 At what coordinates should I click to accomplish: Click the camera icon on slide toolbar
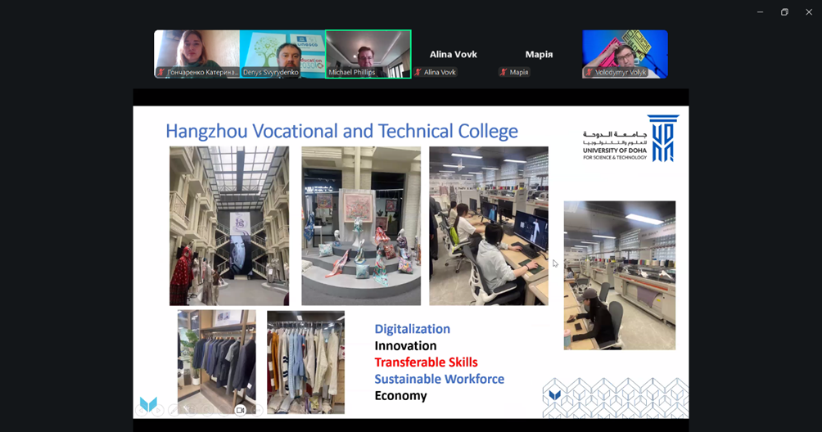tap(240, 410)
